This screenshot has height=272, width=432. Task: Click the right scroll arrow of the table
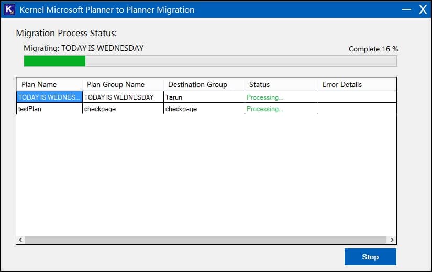click(392, 240)
